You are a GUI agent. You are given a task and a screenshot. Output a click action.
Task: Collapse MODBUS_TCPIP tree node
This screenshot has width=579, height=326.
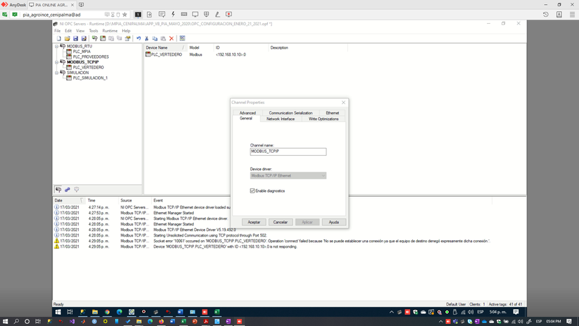tap(57, 62)
